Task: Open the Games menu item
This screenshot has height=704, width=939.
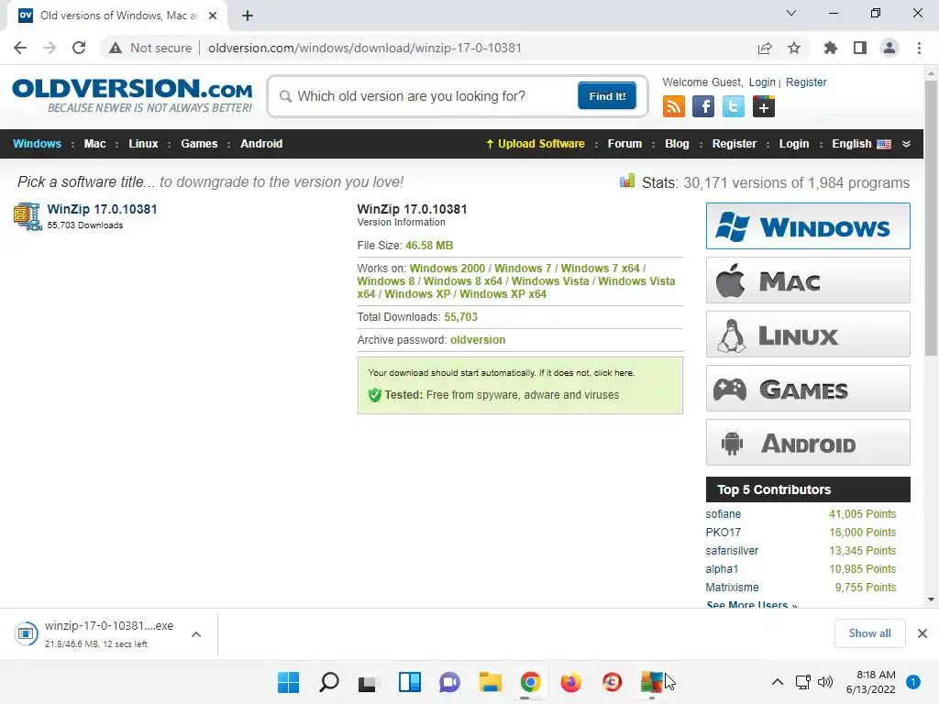Action: coord(199,144)
